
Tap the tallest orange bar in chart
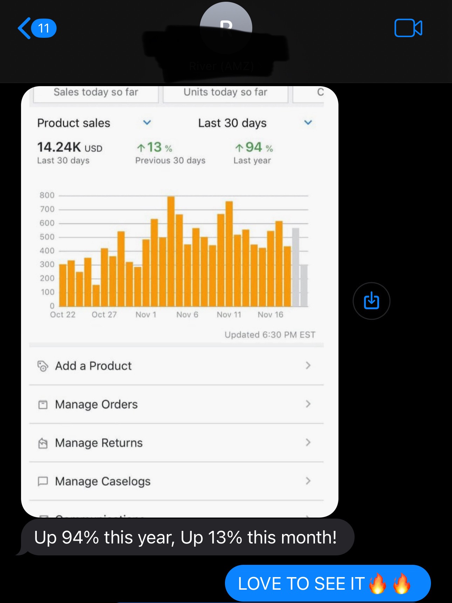(171, 251)
